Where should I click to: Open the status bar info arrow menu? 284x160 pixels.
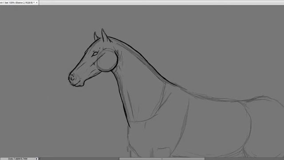pyautogui.click(x=36, y=159)
